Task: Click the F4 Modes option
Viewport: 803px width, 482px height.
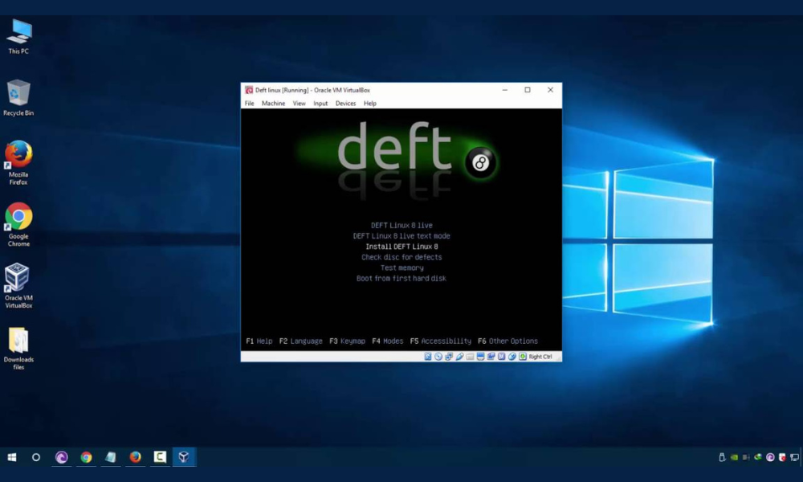Action: (x=388, y=341)
